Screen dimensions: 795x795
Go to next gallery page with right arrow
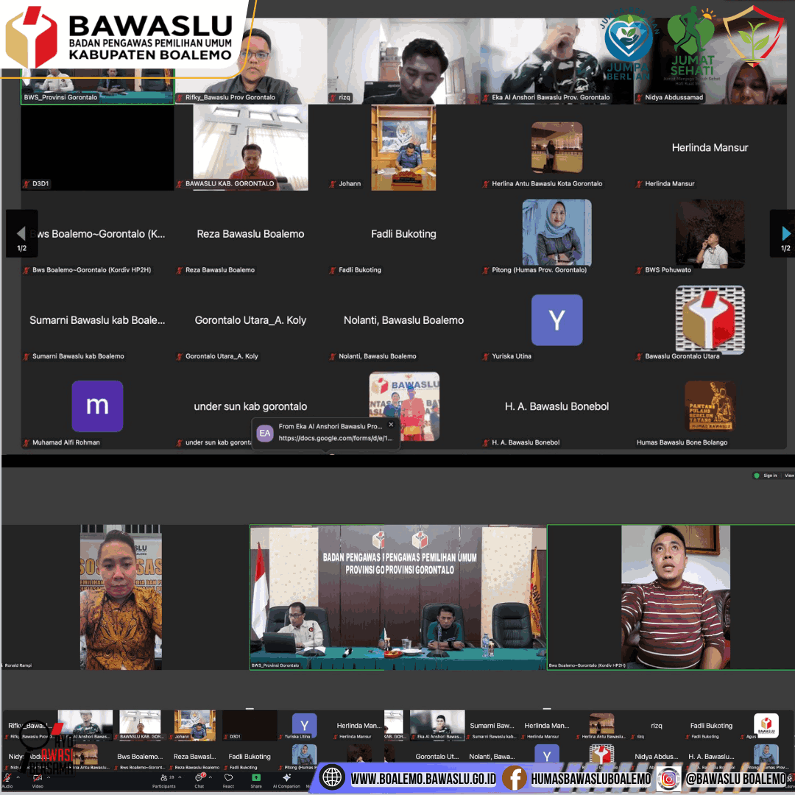tap(785, 233)
